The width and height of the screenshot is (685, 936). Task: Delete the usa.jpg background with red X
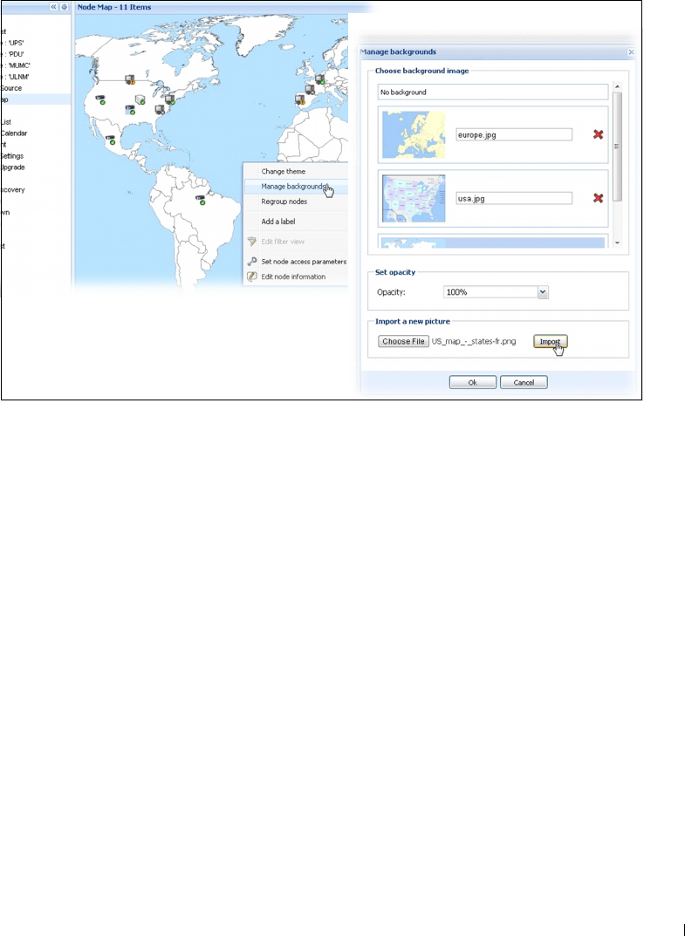(x=598, y=198)
